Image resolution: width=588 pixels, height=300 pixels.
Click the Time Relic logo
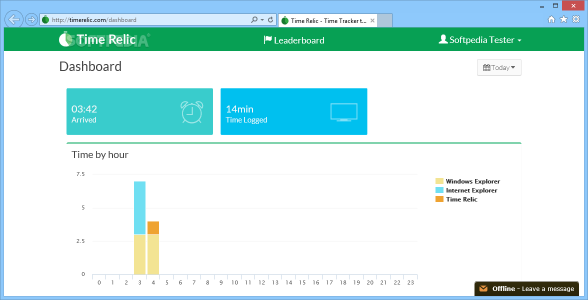click(x=97, y=39)
